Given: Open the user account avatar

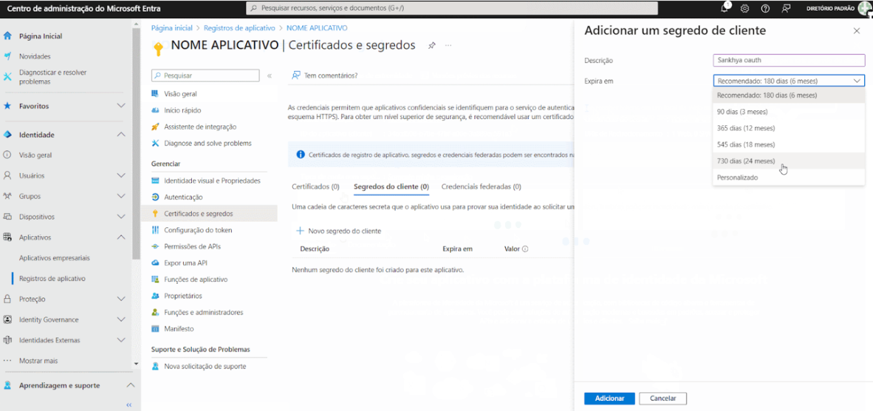Looking at the screenshot, I should coord(864,9).
